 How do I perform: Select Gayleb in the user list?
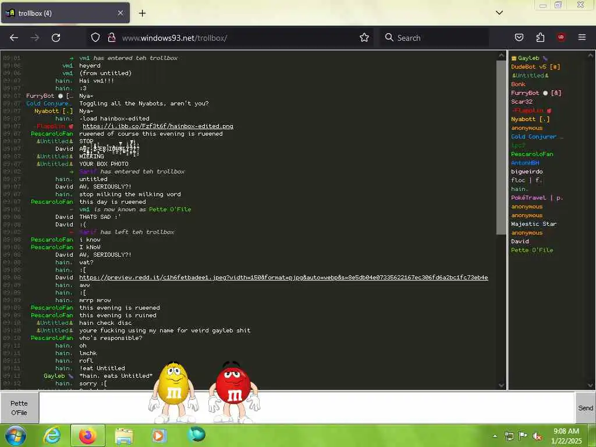(530, 58)
